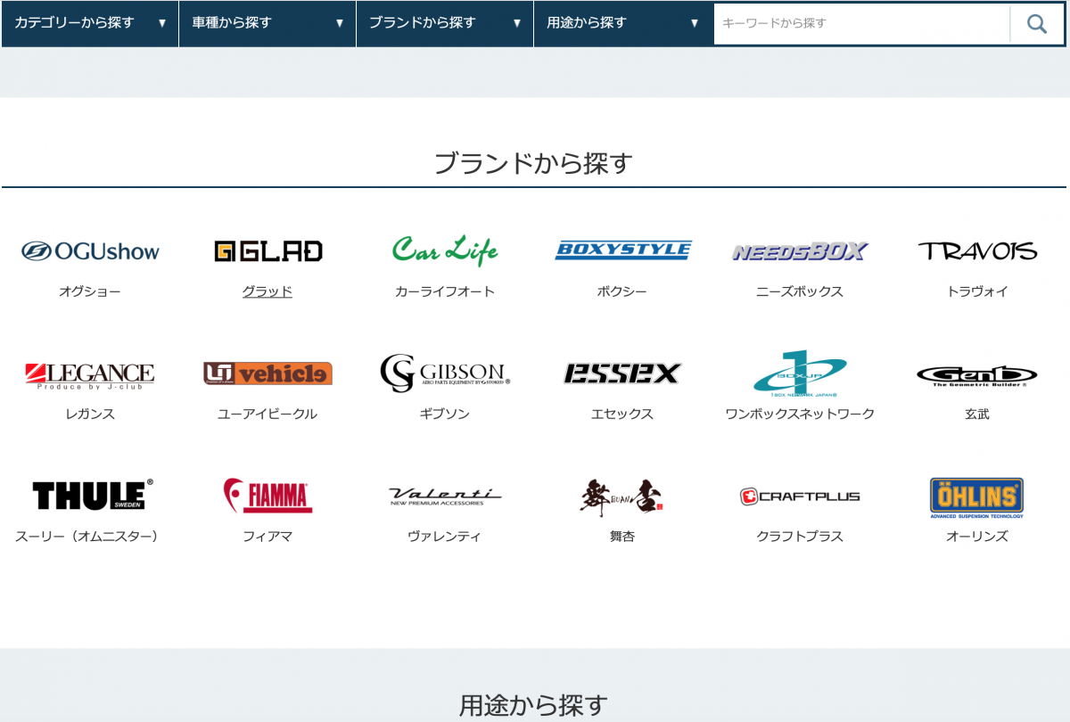
Task: Click the ÖHLINS suspension logo
Action: pyautogui.click(x=976, y=496)
